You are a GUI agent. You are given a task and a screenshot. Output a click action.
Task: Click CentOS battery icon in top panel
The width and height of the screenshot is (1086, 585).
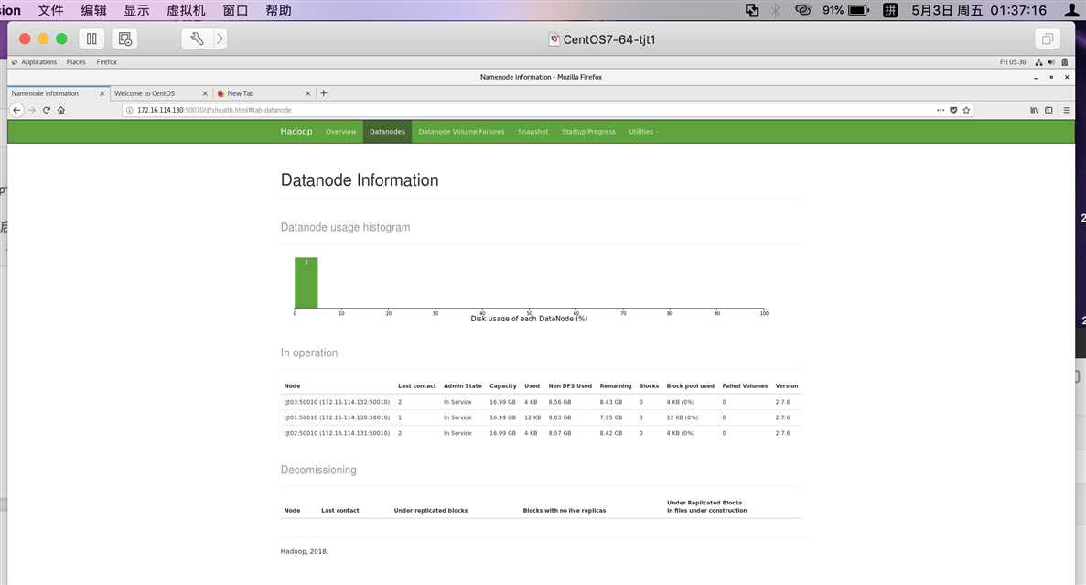(1065, 61)
